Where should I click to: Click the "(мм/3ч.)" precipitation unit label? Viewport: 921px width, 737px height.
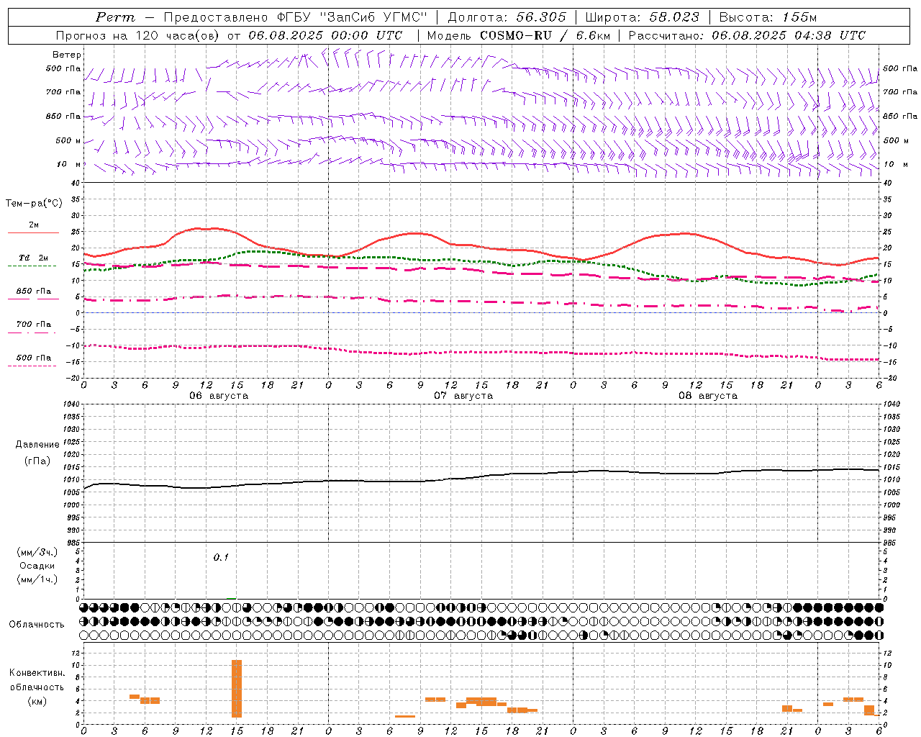(x=37, y=552)
